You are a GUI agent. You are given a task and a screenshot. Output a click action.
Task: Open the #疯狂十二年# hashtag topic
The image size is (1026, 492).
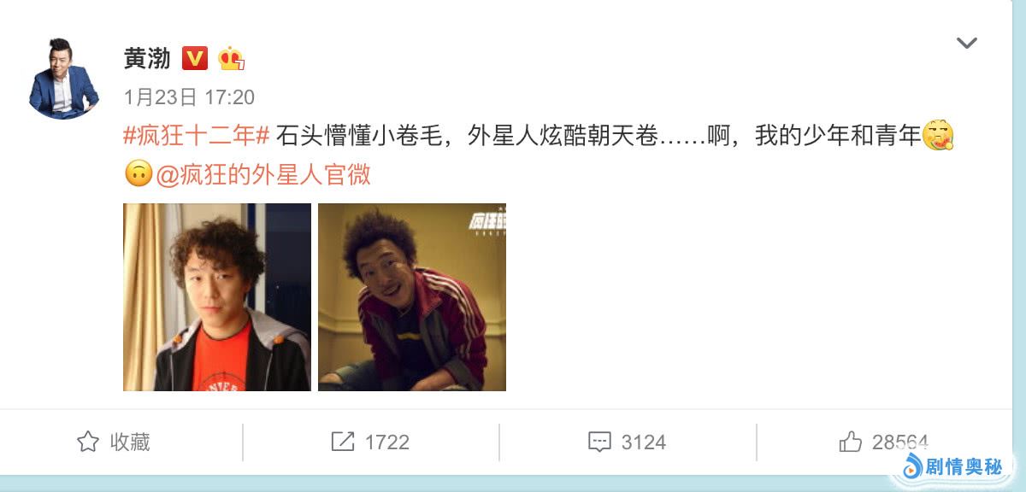tap(198, 136)
